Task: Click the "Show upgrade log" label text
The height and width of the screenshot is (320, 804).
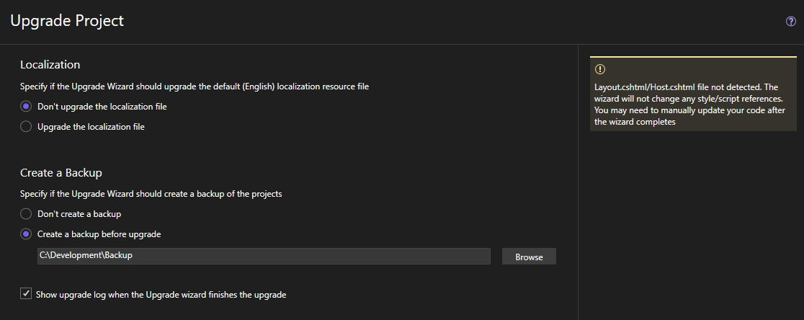Action: (161, 295)
